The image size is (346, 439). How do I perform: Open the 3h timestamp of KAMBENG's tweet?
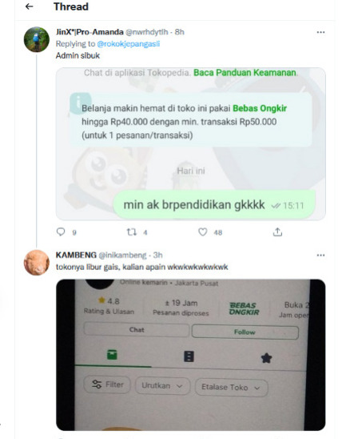157,255
